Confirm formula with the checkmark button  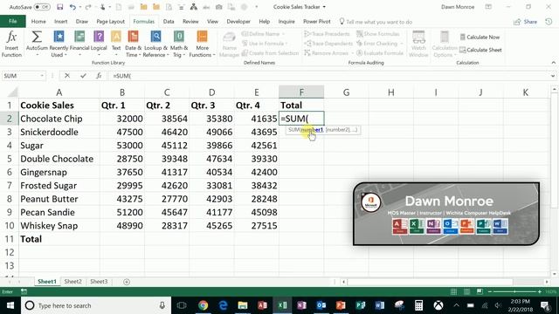click(83, 76)
